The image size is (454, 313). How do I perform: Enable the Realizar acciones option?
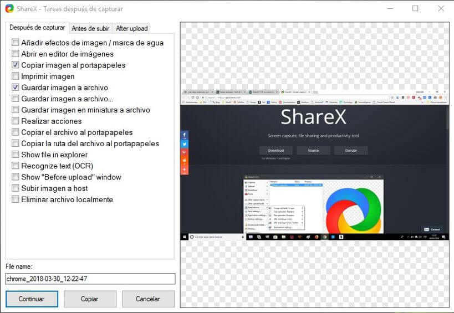[16, 121]
